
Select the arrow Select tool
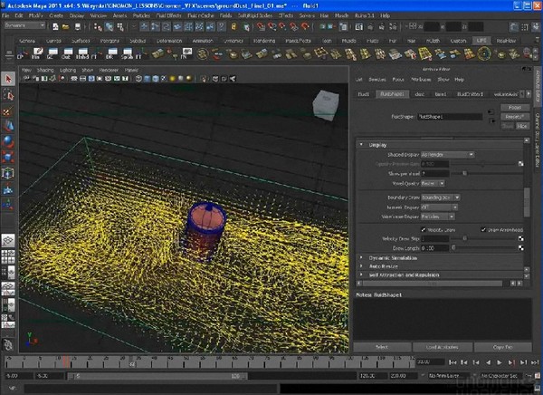click(8, 79)
